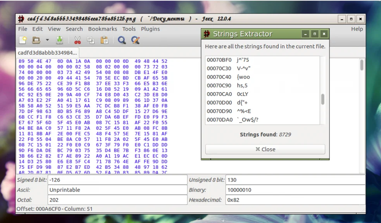
Task: Select string row 00070C90 hs,5
Action: click(262, 86)
